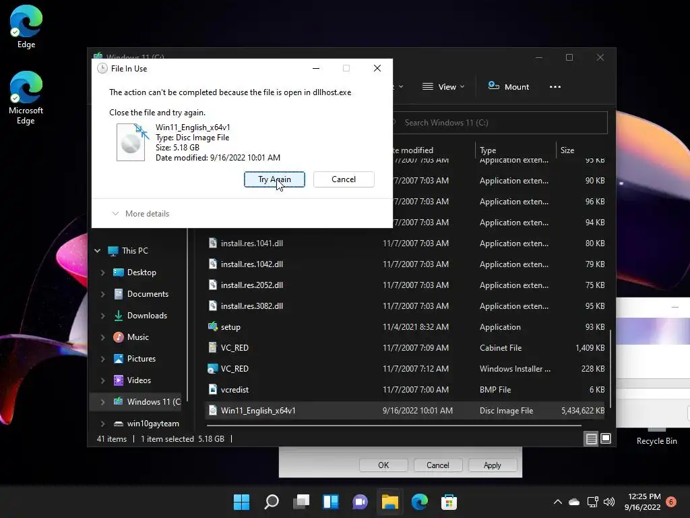690x518 pixels.
Task: Select the 1,409 KB size cell
Action: click(x=590, y=348)
